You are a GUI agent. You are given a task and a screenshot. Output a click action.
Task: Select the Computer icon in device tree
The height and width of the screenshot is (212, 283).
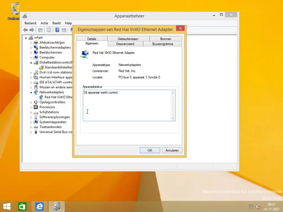(36, 57)
